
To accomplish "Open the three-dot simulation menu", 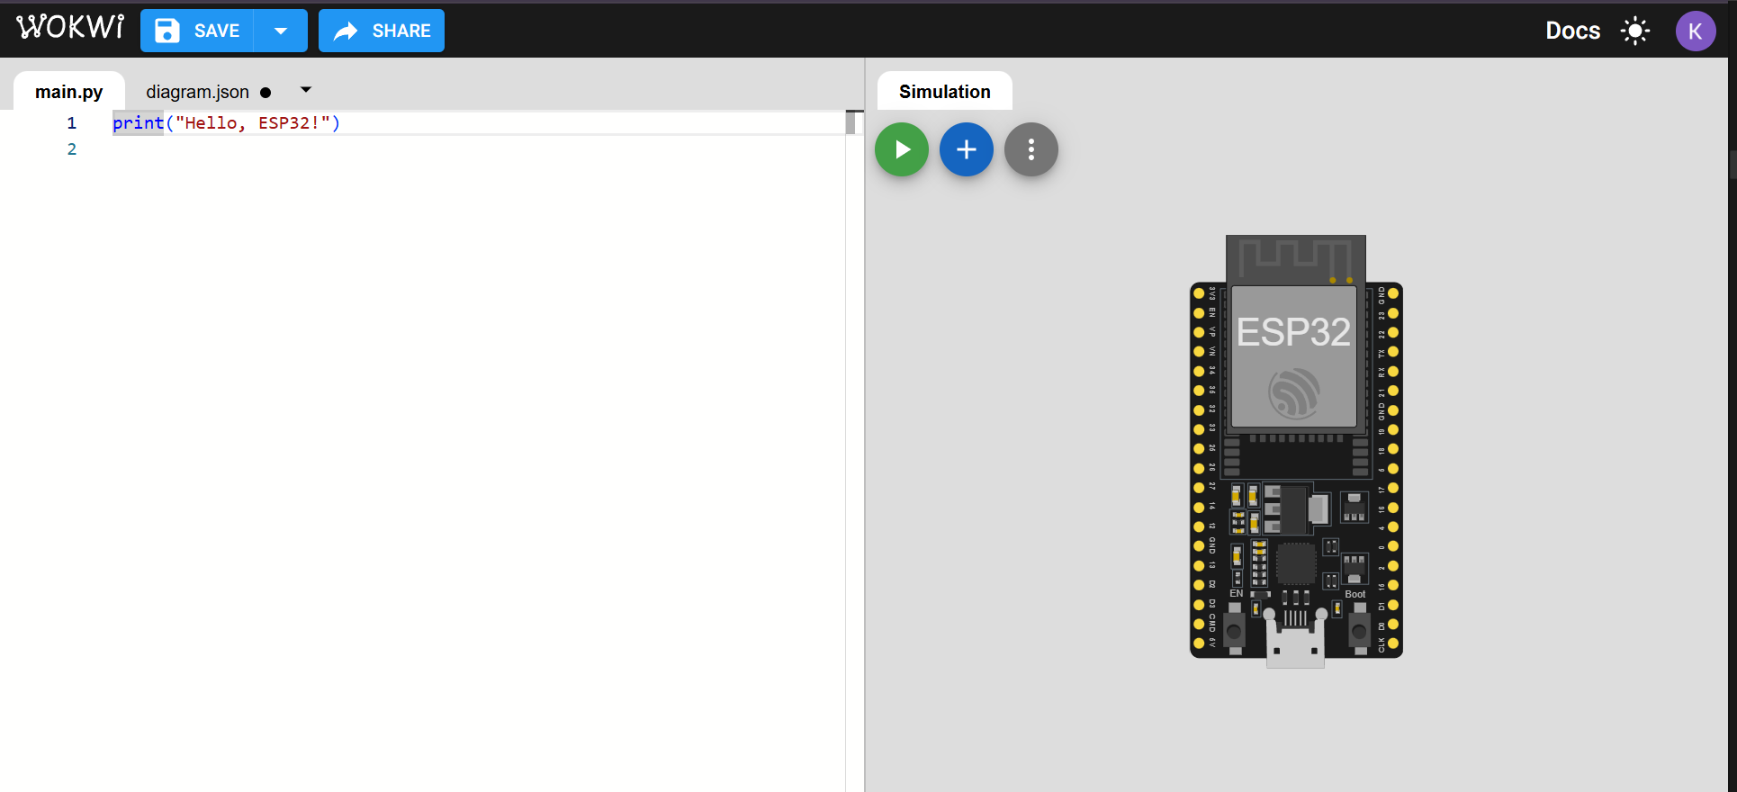I will click(x=1031, y=149).
